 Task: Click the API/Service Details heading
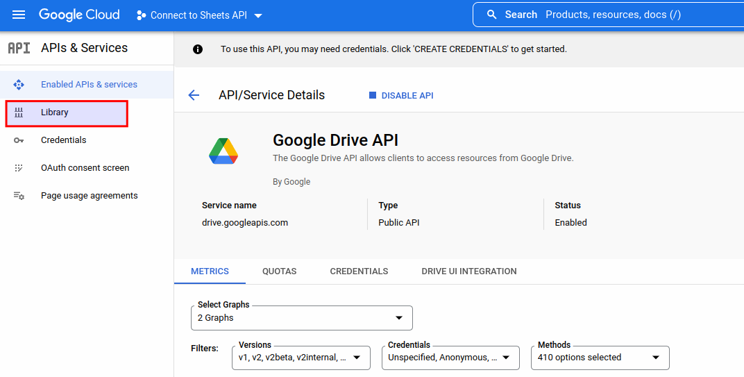tap(272, 95)
